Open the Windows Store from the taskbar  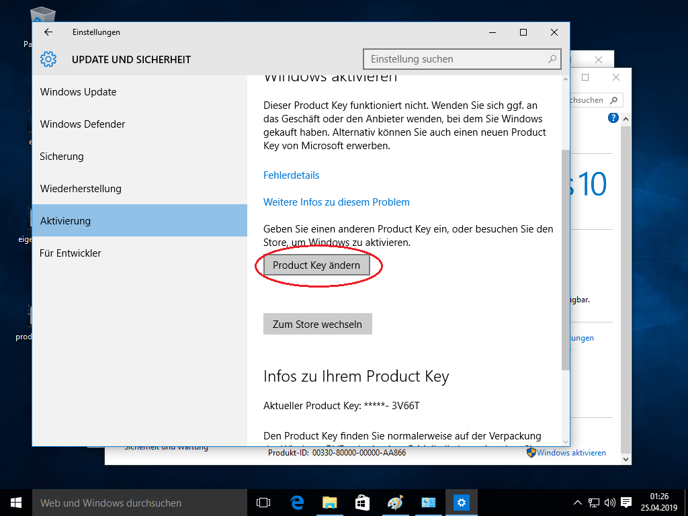[362, 502]
